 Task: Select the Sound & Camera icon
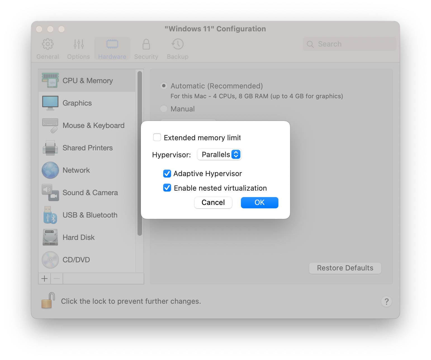point(50,193)
